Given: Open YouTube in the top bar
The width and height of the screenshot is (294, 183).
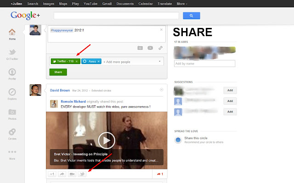Looking at the screenshot, I should 90,4.
